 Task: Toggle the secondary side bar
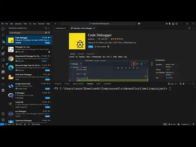[176, 24]
